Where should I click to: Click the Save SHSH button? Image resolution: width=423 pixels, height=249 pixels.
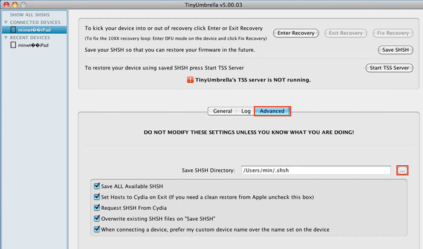click(x=395, y=50)
